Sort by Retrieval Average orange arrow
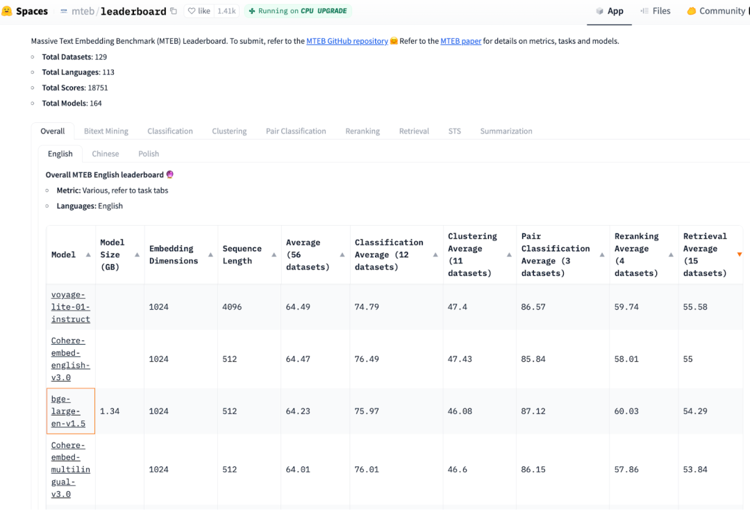 (740, 254)
